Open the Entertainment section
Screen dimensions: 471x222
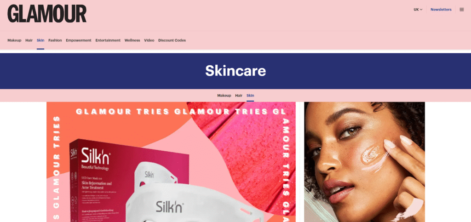tap(108, 40)
